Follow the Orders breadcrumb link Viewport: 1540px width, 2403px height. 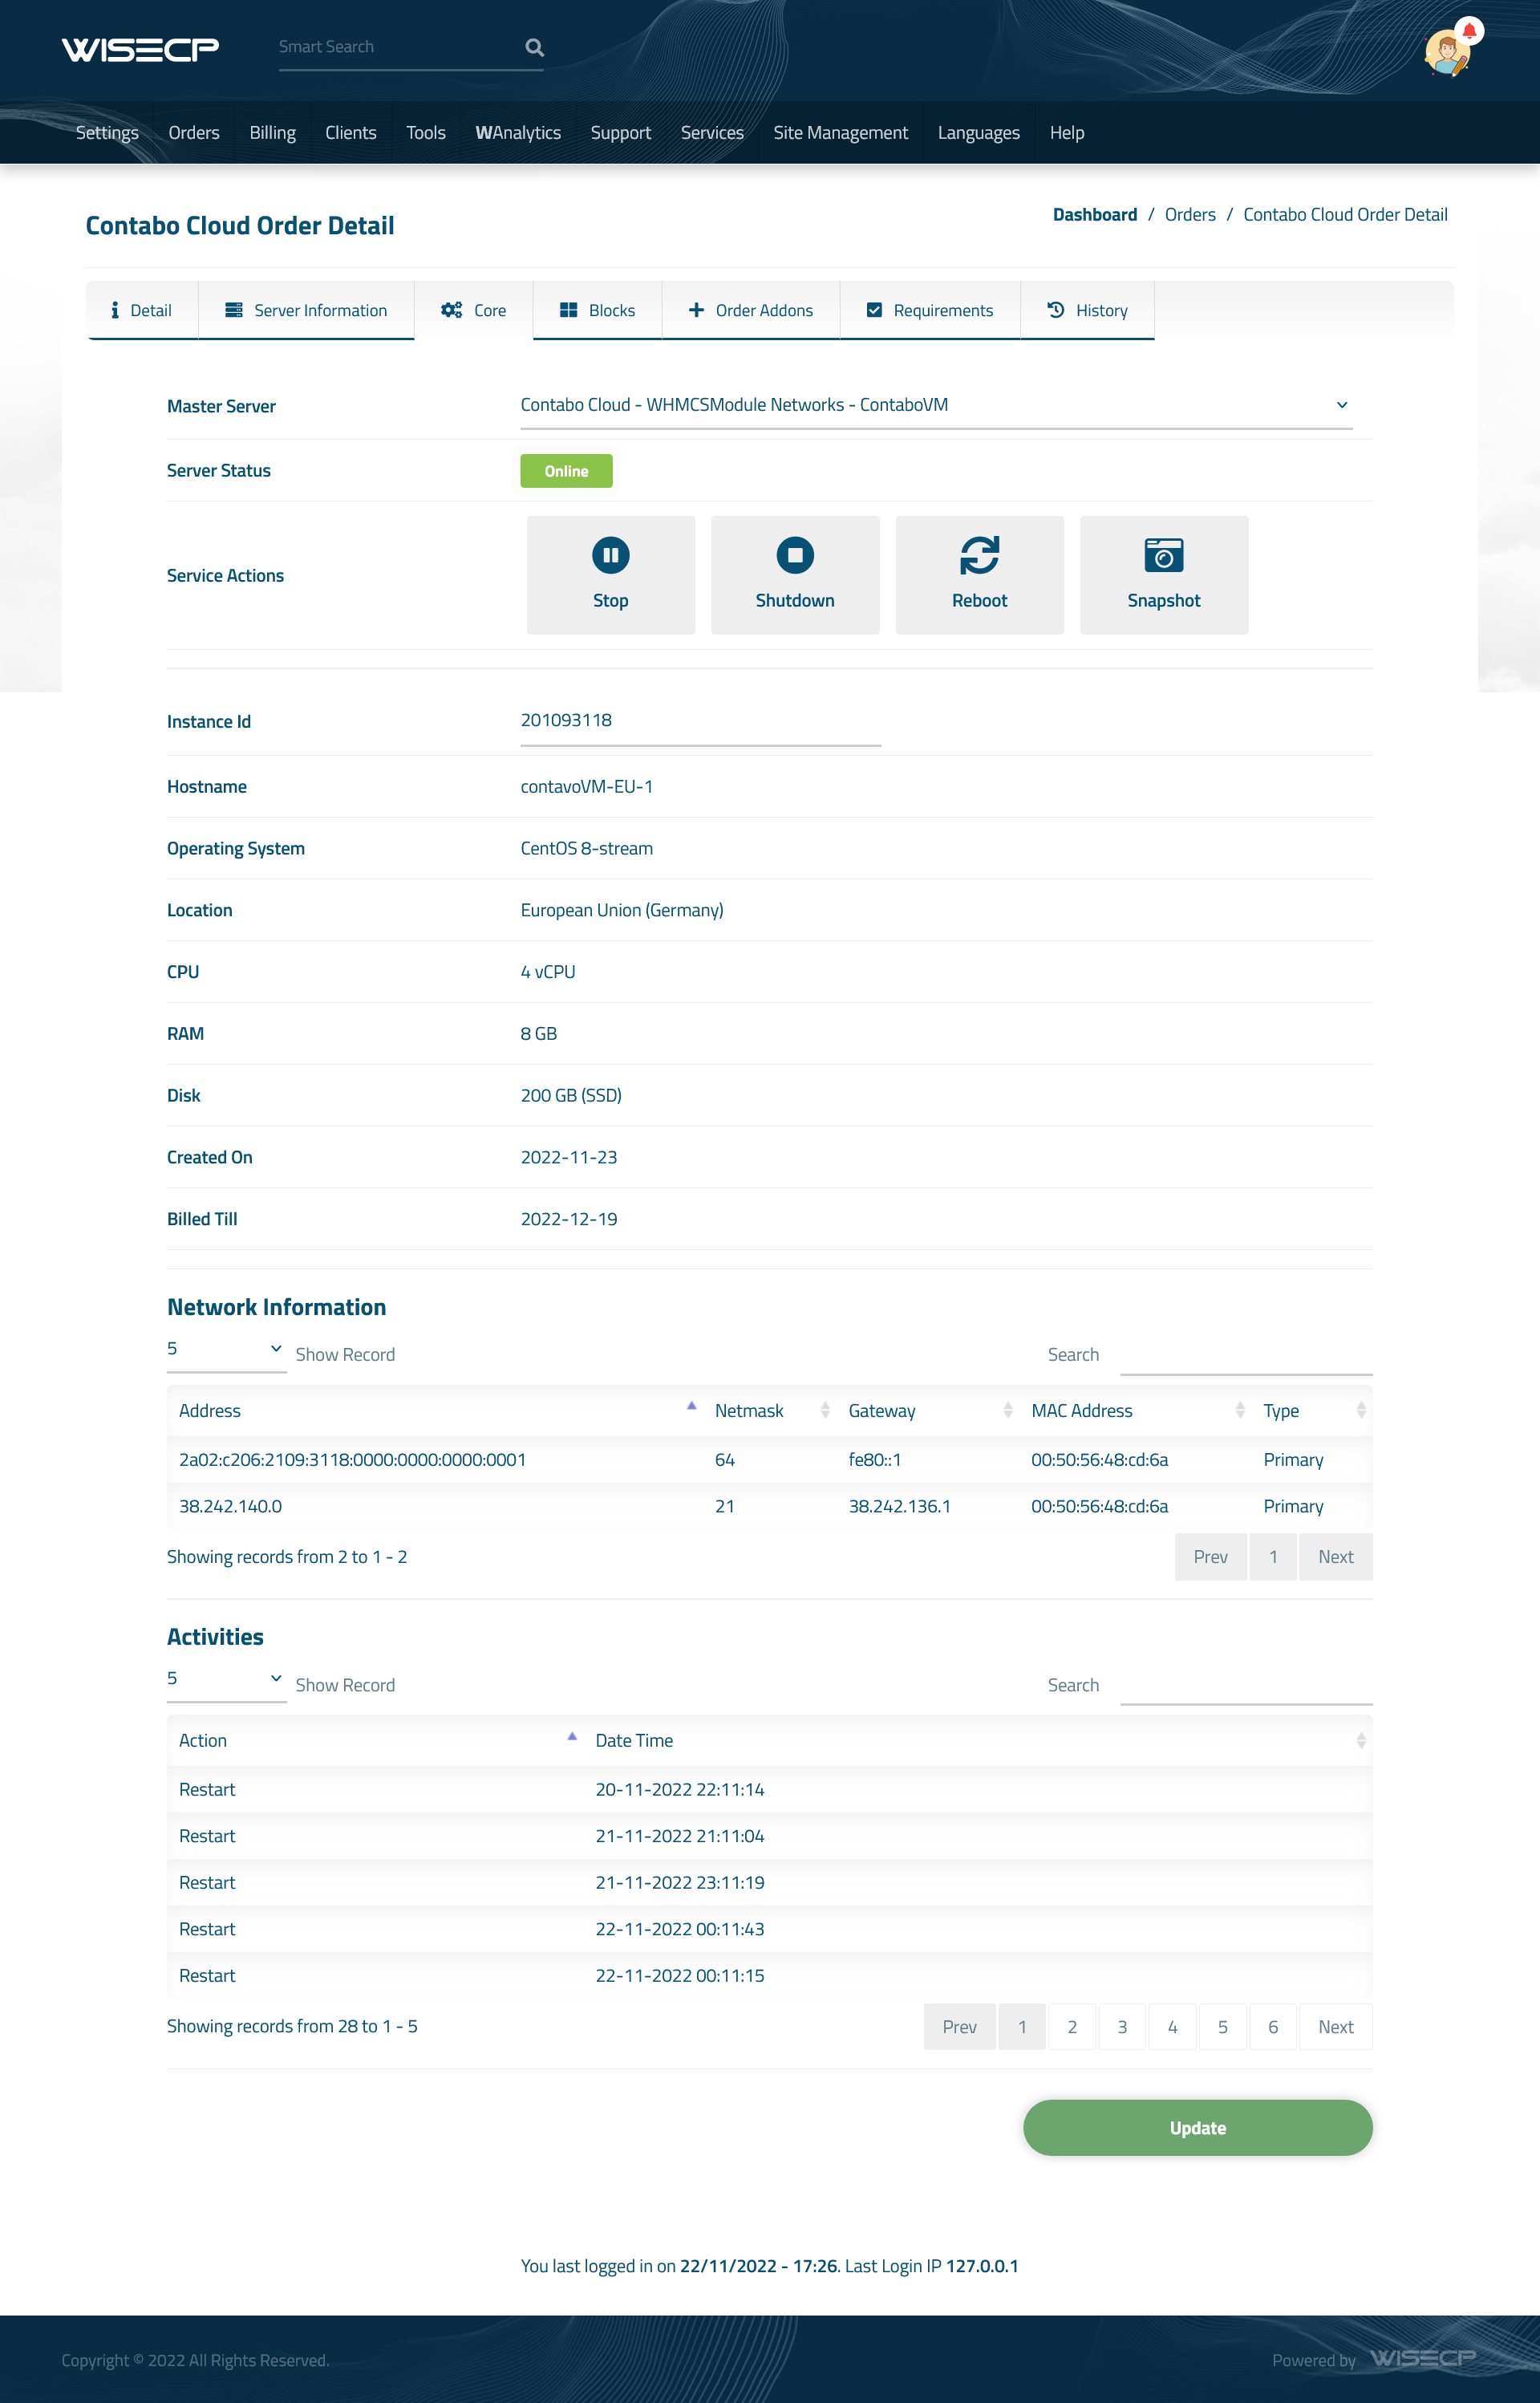click(1190, 214)
